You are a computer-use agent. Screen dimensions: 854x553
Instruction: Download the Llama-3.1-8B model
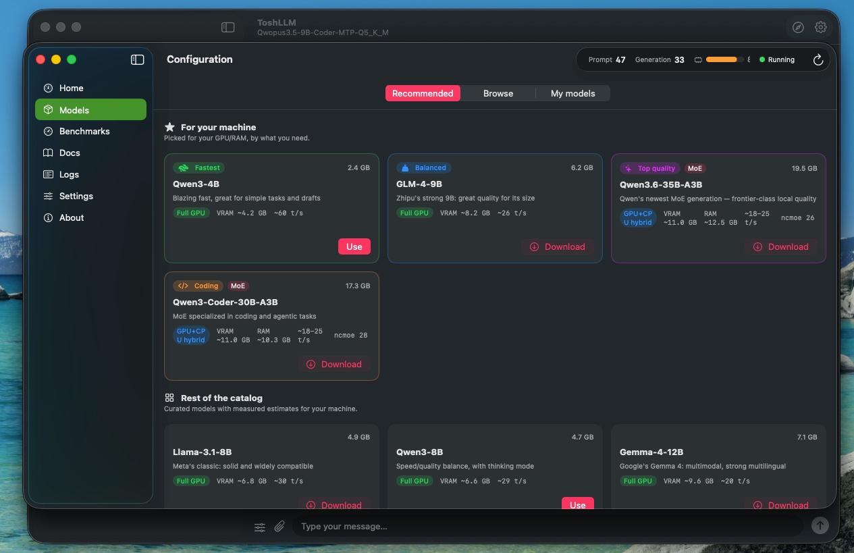click(x=334, y=504)
